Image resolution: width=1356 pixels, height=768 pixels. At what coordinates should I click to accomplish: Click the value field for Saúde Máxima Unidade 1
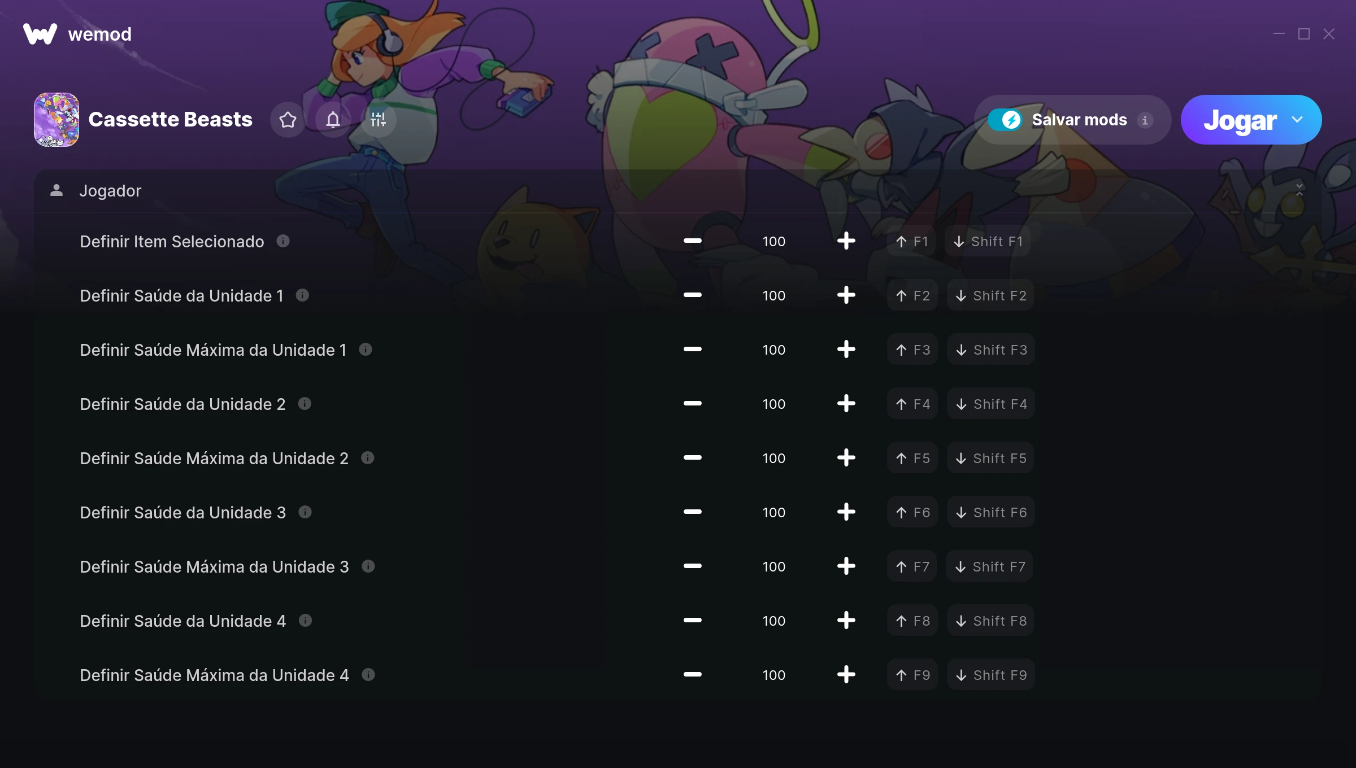pos(773,350)
